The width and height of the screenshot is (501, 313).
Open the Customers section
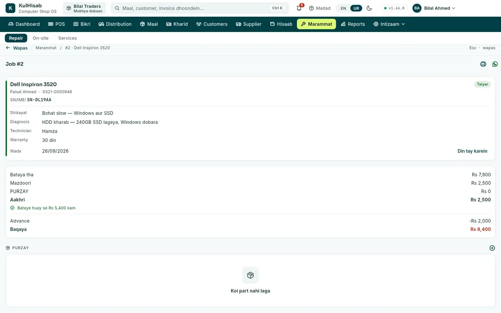point(212,24)
